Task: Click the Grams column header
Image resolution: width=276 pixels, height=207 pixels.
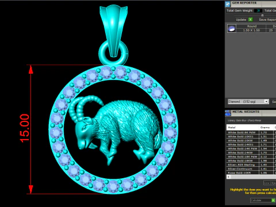Action: pyautogui.click(x=266, y=127)
